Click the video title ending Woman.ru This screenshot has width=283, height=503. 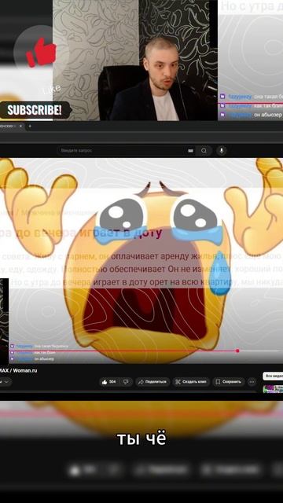pyautogui.click(x=18, y=370)
